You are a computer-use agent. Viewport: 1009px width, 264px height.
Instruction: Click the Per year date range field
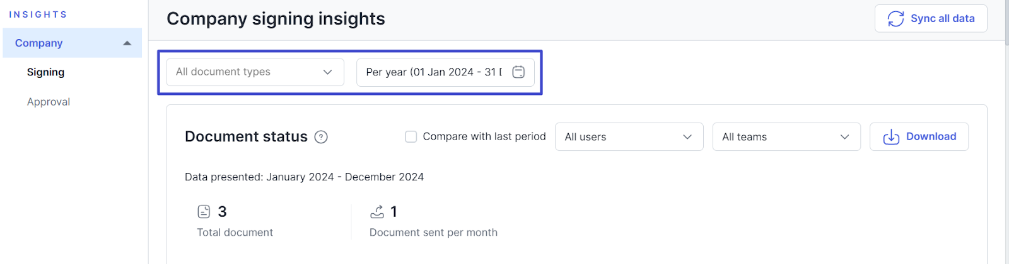tap(434, 72)
